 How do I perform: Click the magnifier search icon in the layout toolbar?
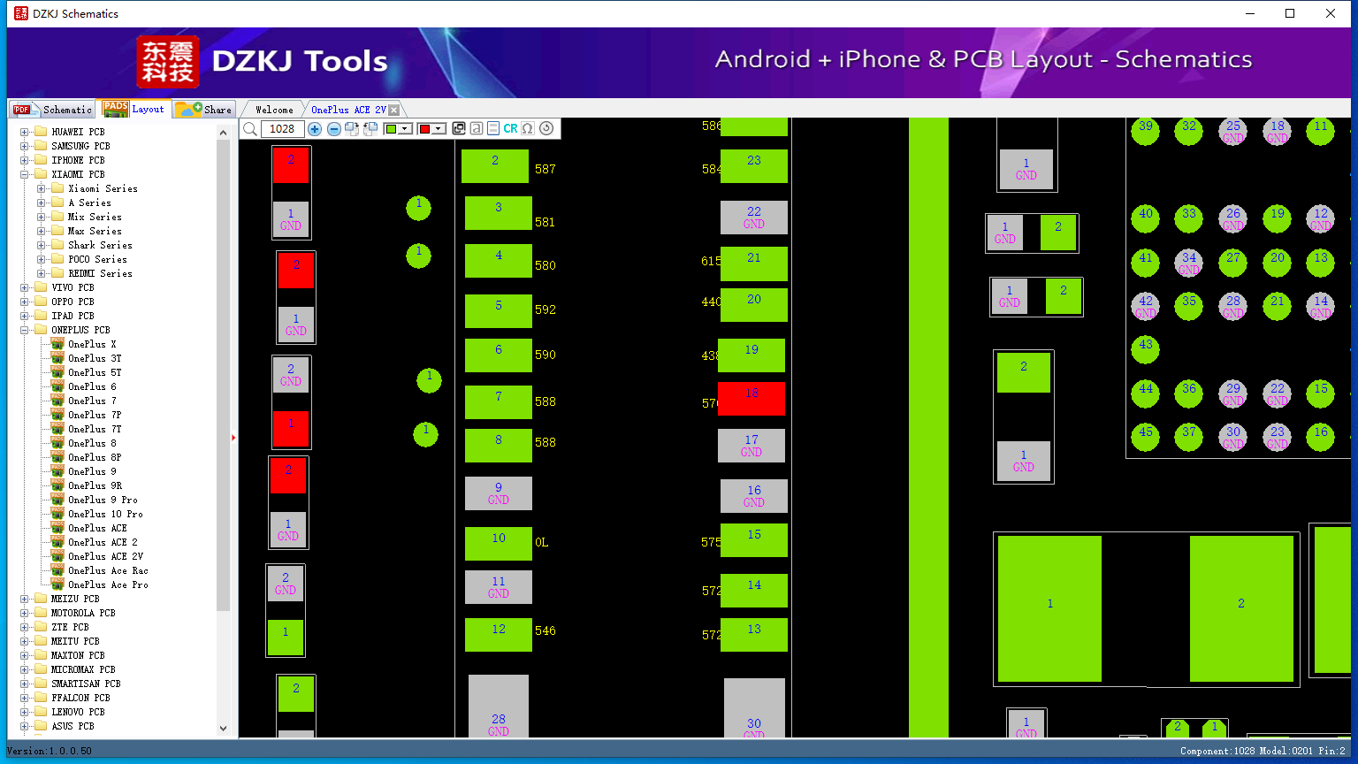coord(250,129)
